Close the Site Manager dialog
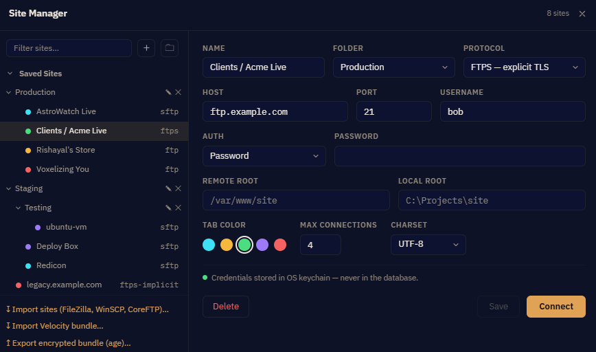Viewport: 596px width, 352px height. [582, 14]
